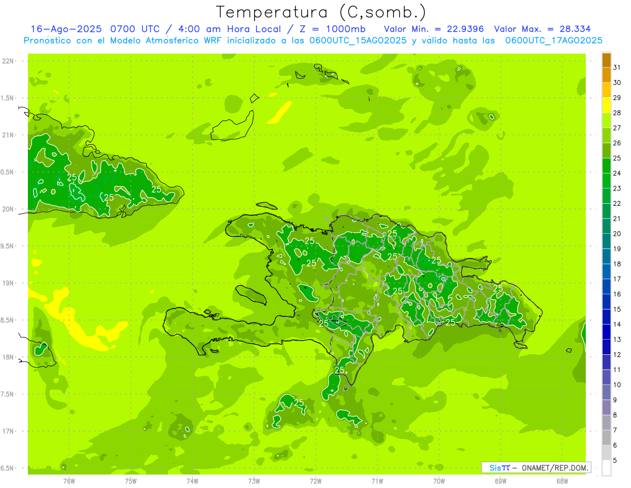
Task: Click the '76W' longitude label
Action: (69, 481)
